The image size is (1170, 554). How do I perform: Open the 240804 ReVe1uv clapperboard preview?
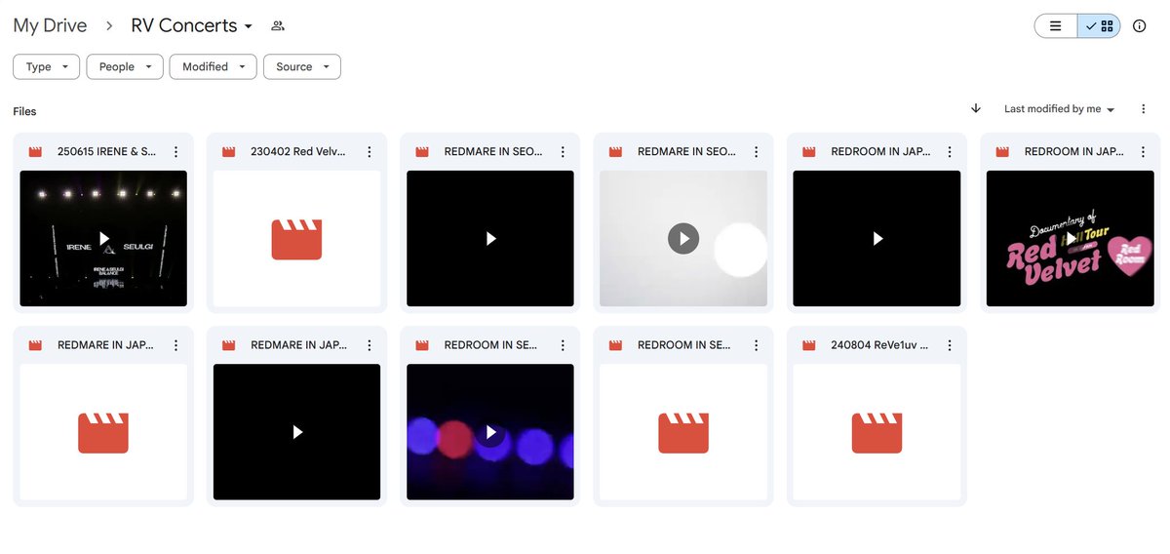877,432
